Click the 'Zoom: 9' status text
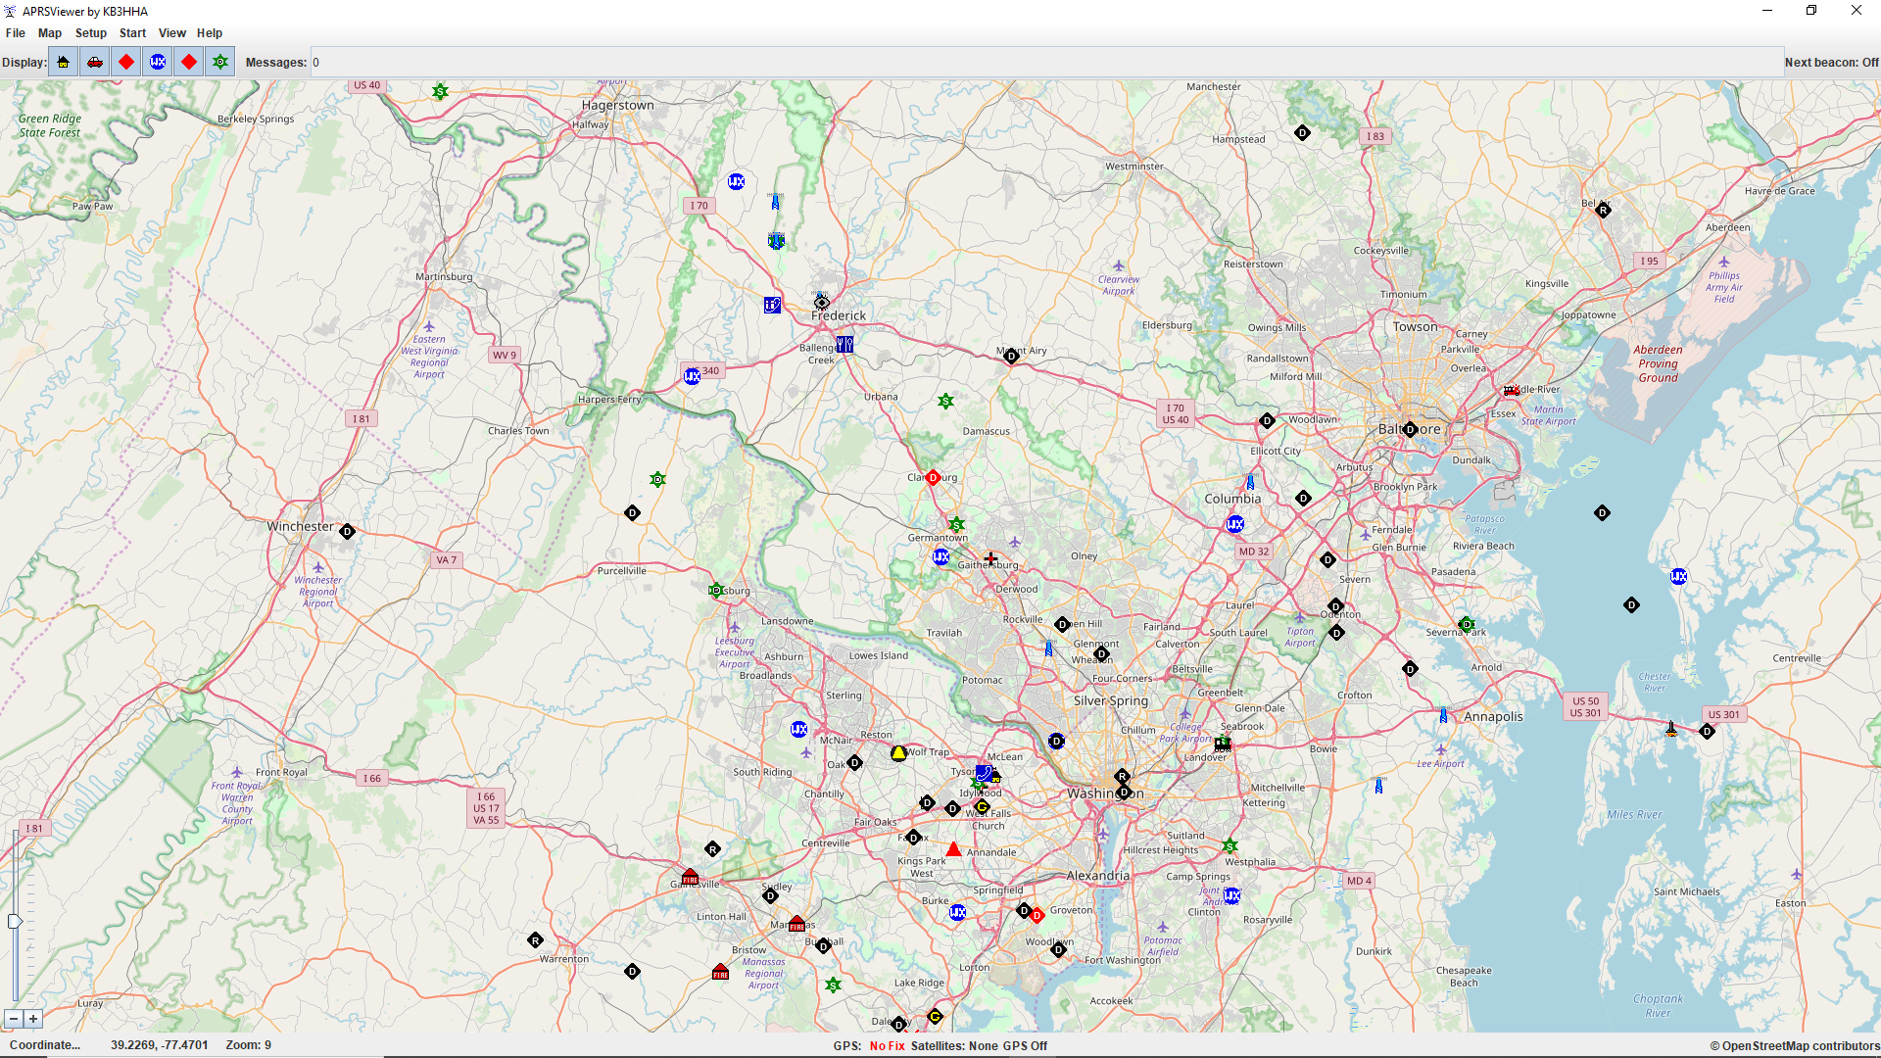Viewport: 1881px width, 1058px height. [x=249, y=1045]
